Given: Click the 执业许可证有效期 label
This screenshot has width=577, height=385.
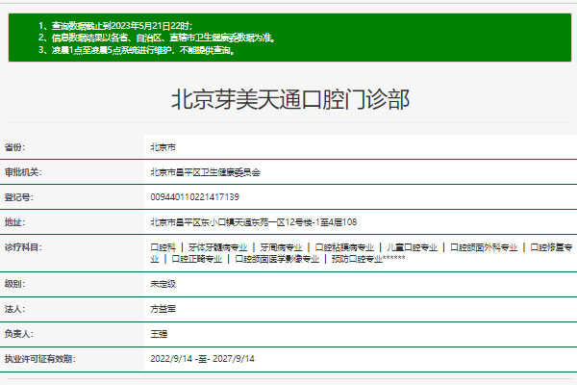Looking at the screenshot, I should (39, 359).
